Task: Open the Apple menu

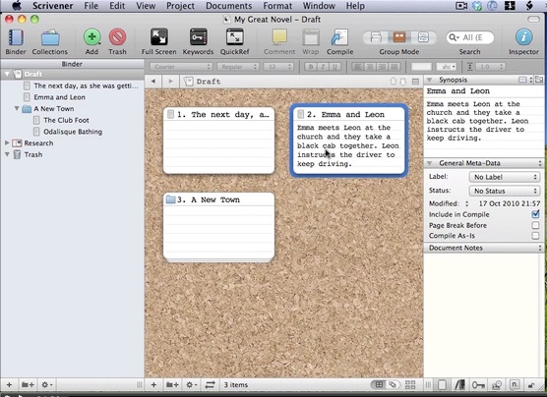Action: pyautogui.click(x=17, y=6)
